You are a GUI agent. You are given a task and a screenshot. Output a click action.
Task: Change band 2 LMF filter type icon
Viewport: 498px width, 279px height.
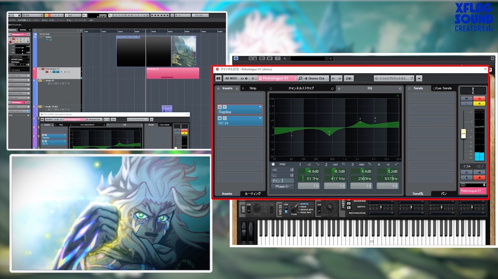point(344,164)
